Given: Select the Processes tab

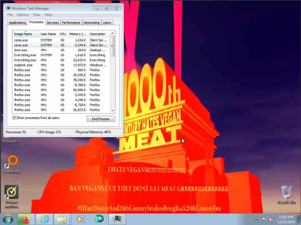Looking at the screenshot, I should (x=36, y=22).
